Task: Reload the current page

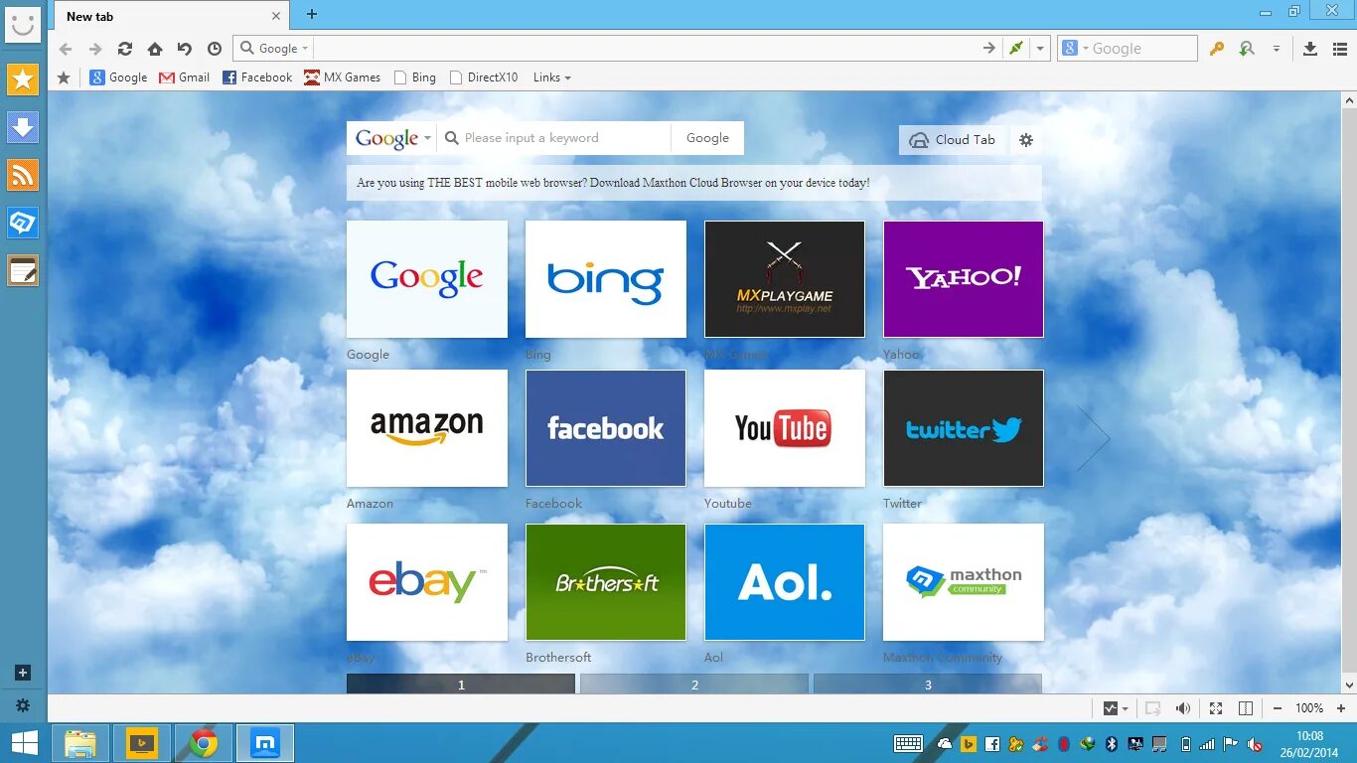Action: pos(125,49)
